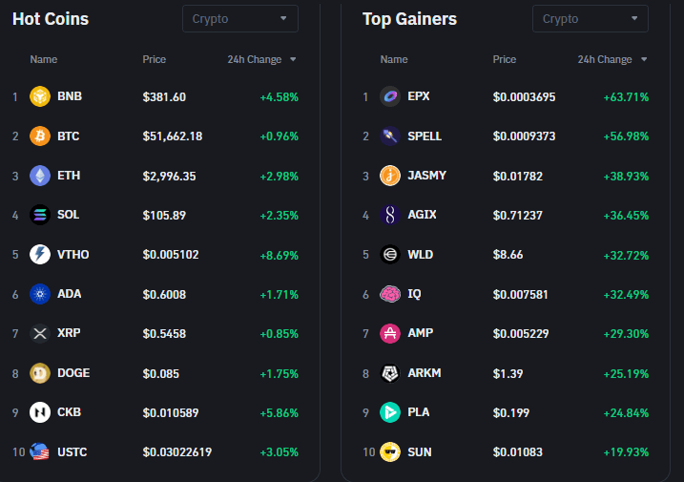
Task: Click the Dogecoin DOGE logo icon
Action: tap(40, 373)
